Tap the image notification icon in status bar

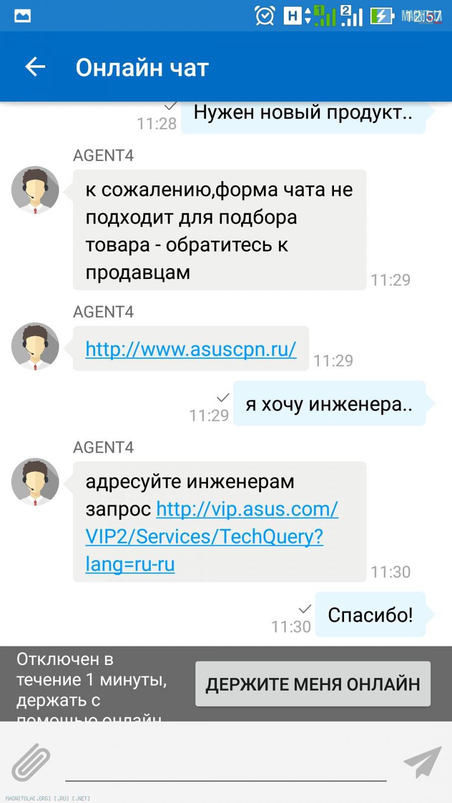click(x=23, y=16)
